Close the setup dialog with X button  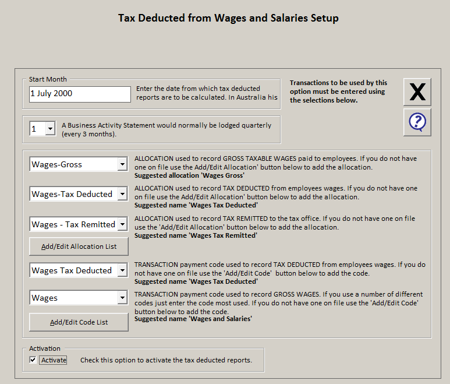[x=417, y=92]
